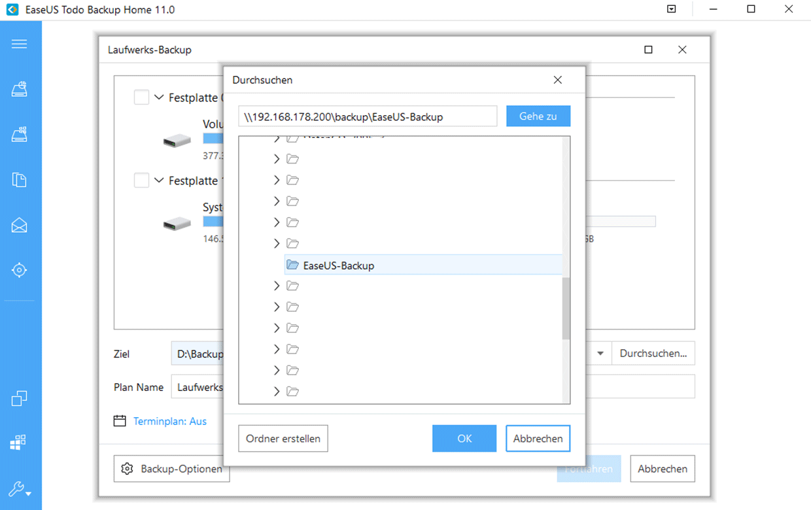Open System Clone windows icon
811x510 pixels.
point(18,443)
